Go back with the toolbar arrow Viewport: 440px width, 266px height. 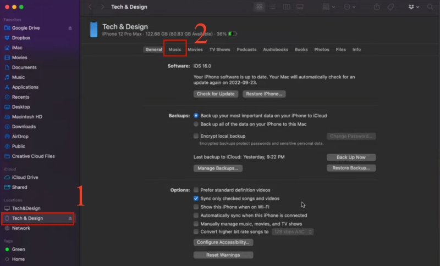[90, 7]
